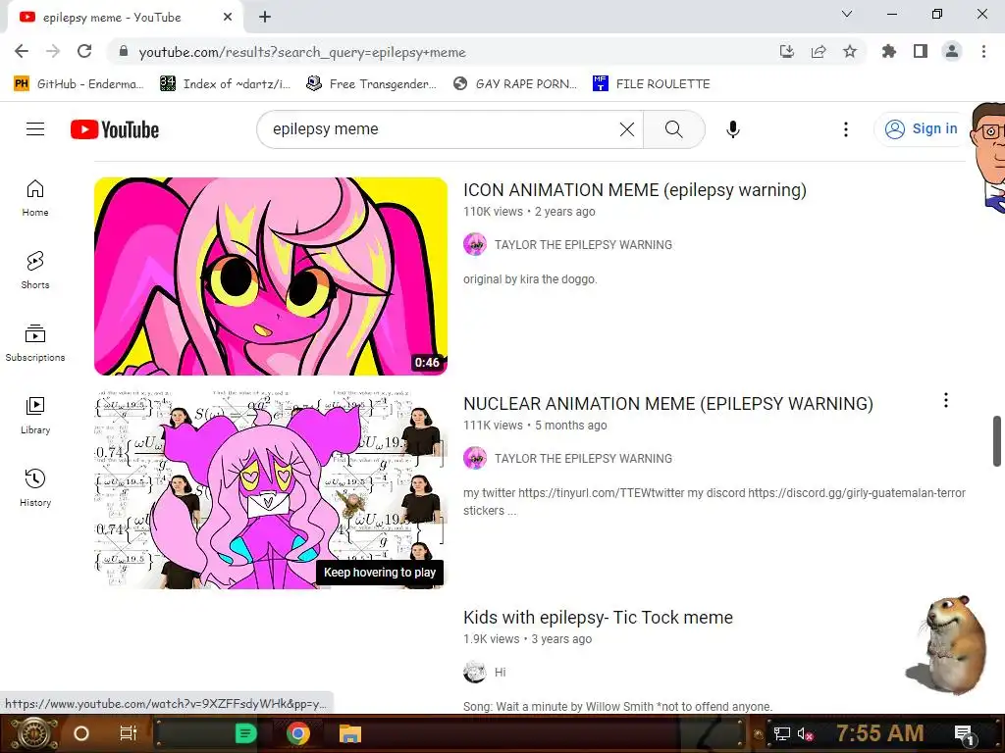
Task: Open a new browser tab
Action: (265, 18)
